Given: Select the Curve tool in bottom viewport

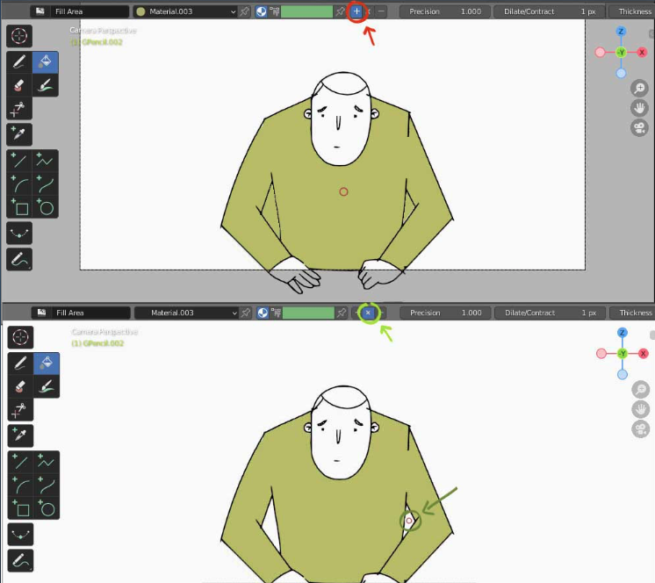Looking at the screenshot, I should (47, 486).
